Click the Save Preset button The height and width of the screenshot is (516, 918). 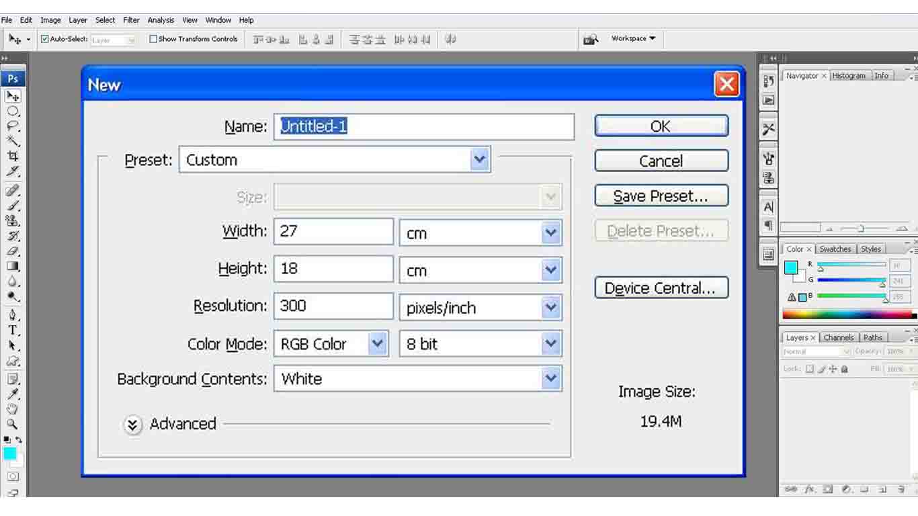[x=661, y=196]
